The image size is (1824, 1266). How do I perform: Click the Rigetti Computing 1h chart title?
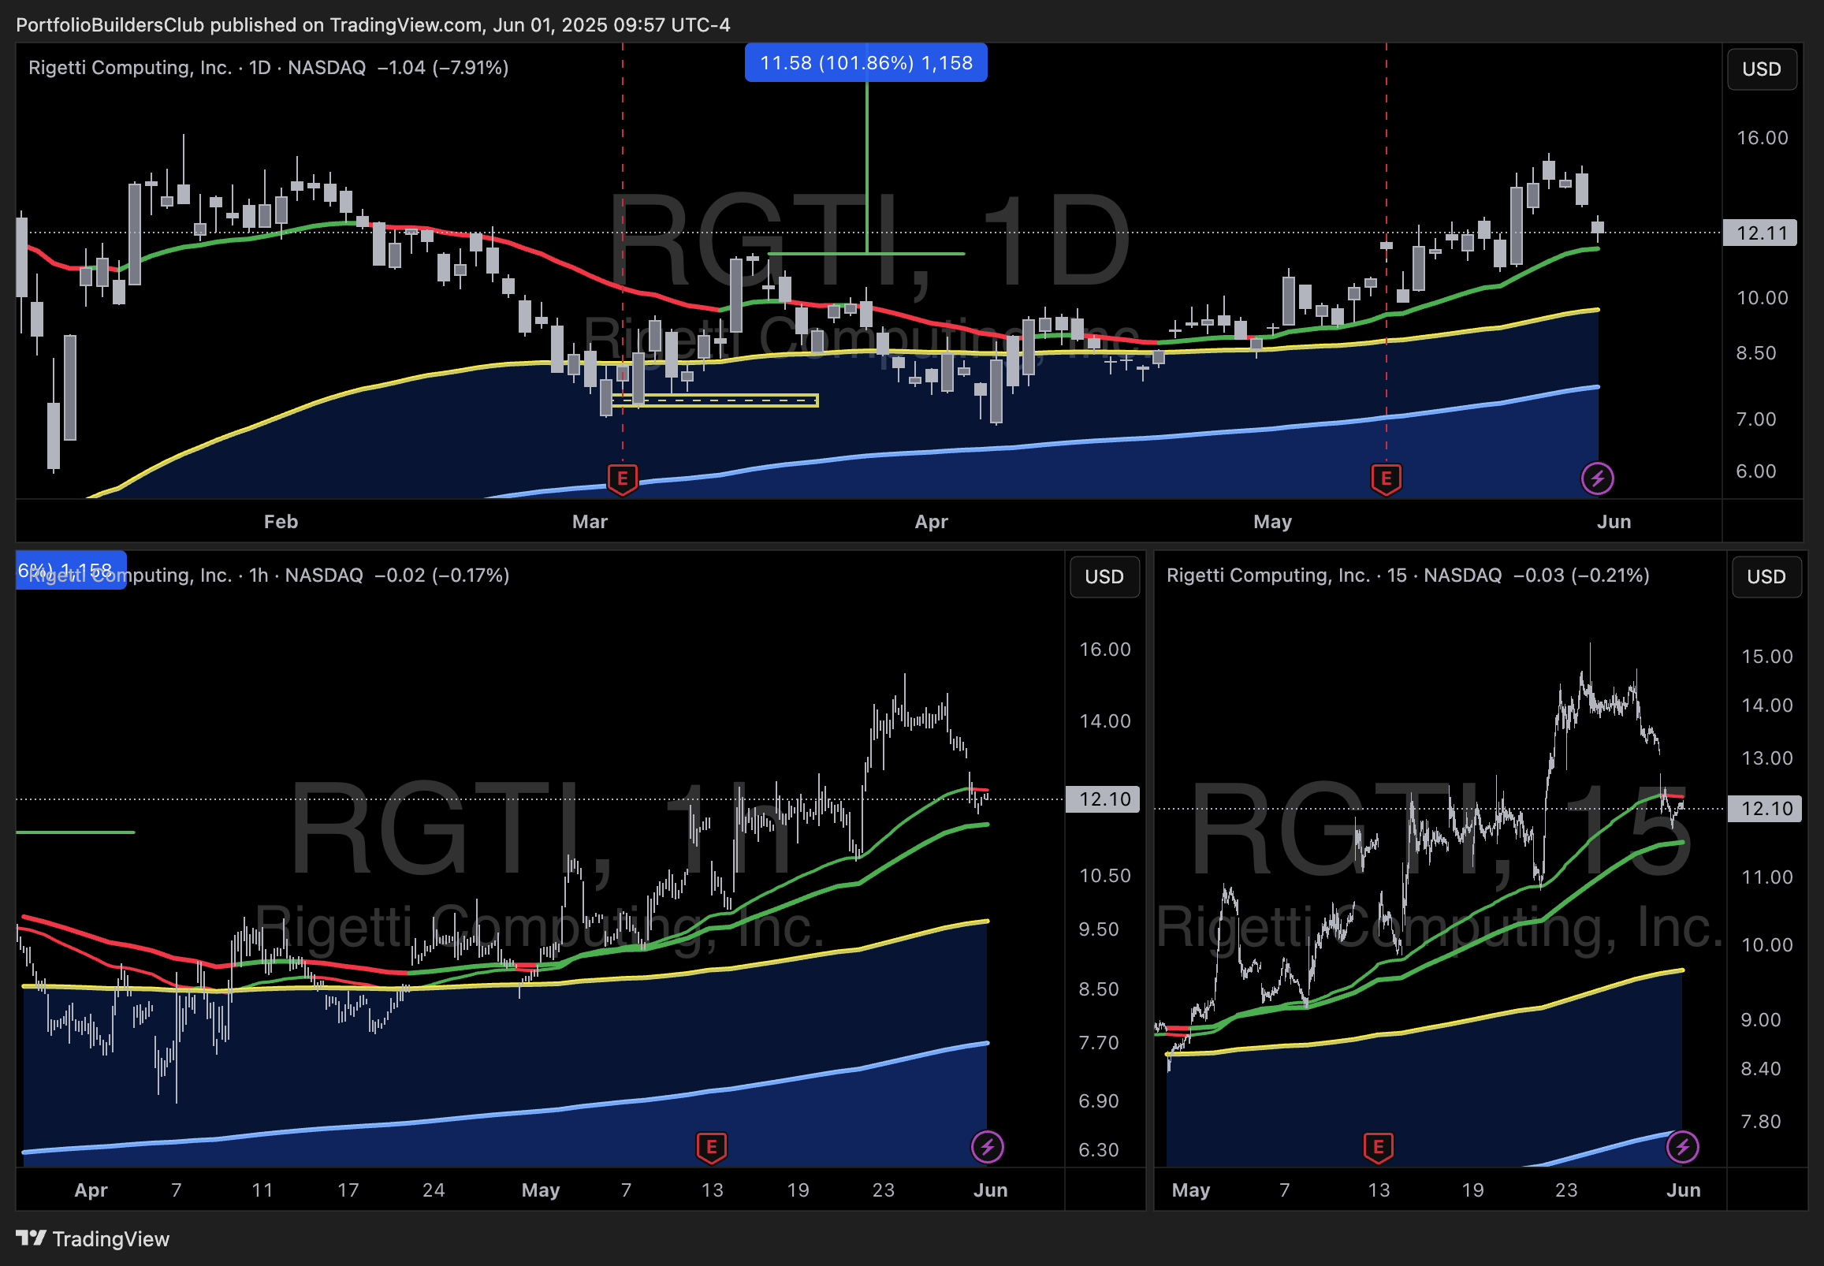pyautogui.click(x=196, y=575)
